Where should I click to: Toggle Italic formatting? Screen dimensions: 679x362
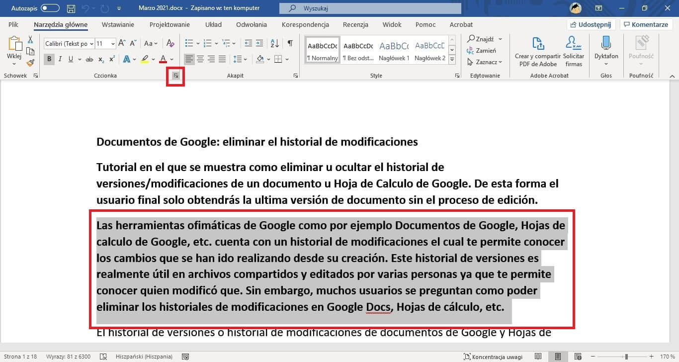[60, 59]
